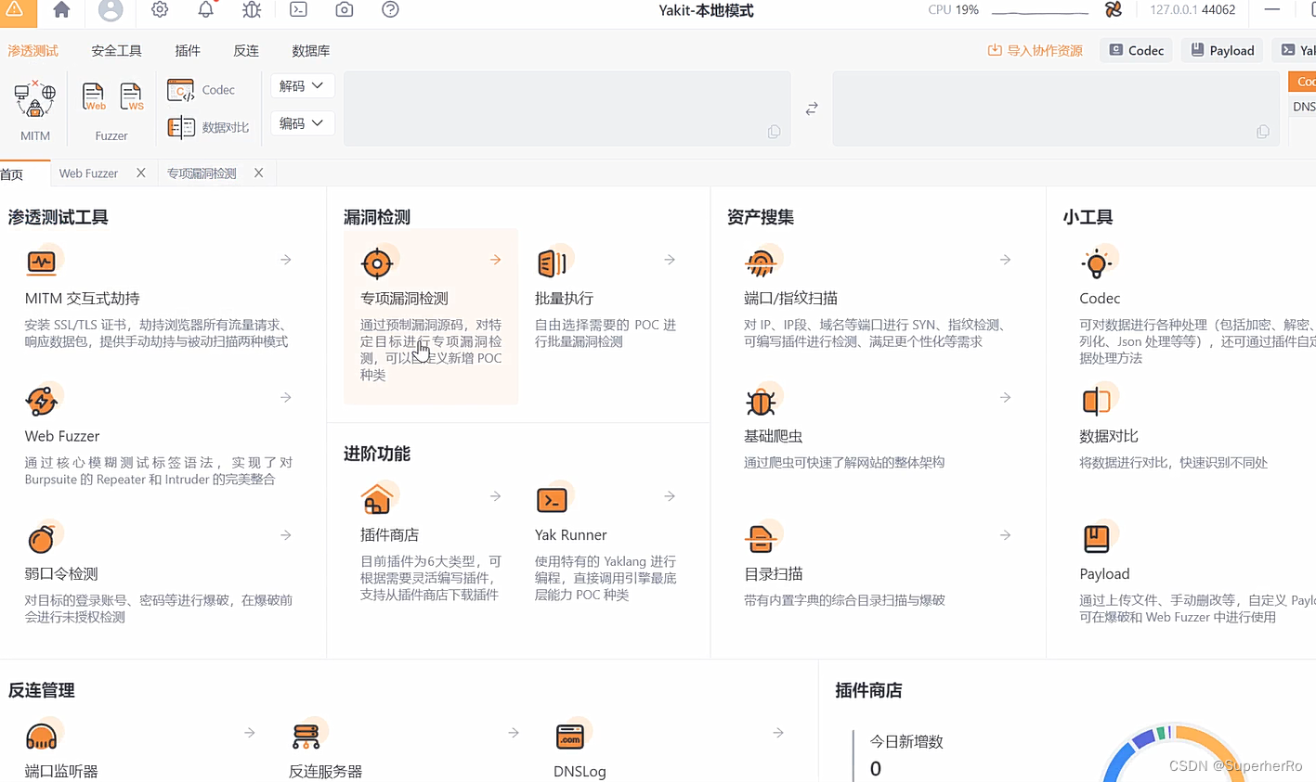
Task: Expand the 解码 dropdown
Action: 302,85
